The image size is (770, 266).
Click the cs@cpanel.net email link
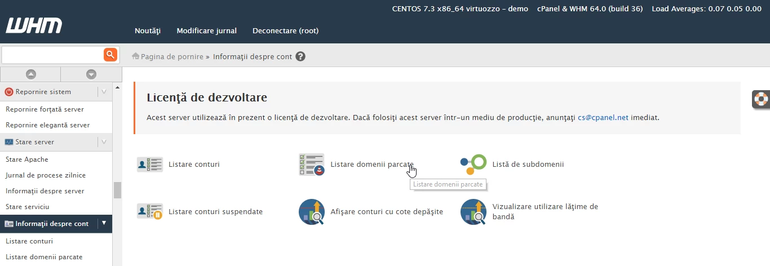pos(603,118)
